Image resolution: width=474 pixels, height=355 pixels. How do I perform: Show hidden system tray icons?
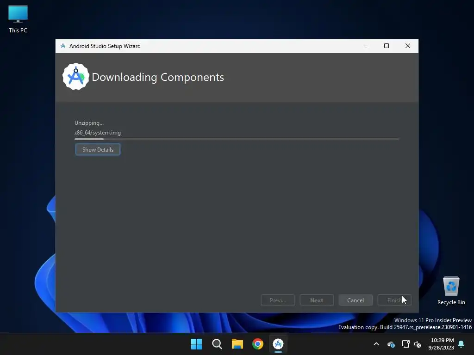376,344
